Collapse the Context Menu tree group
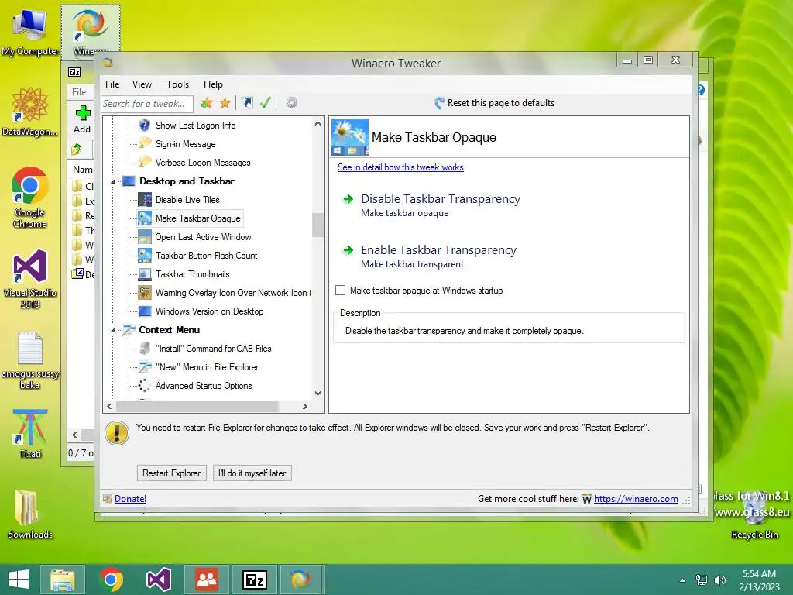 (x=113, y=330)
